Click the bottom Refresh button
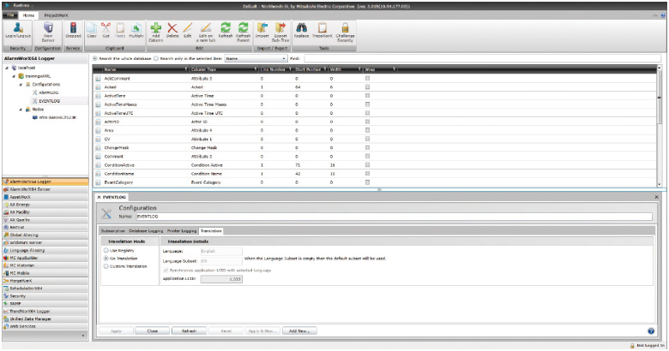Viewport: 669px width, 351px height. (189, 331)
